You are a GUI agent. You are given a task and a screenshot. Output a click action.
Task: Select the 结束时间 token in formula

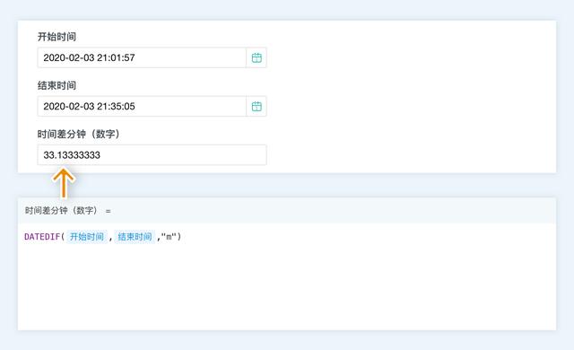point(135,237)
